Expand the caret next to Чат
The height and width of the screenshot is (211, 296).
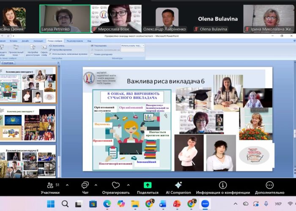(96, 185)
